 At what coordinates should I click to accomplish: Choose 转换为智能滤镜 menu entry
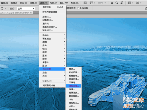tap(53, 12)
